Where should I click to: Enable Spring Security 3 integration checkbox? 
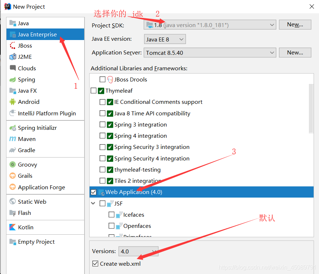(102, 147)
